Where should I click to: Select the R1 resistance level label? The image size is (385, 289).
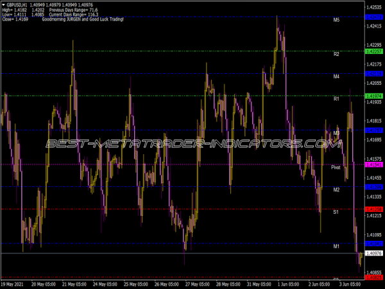tap(336, 99)
